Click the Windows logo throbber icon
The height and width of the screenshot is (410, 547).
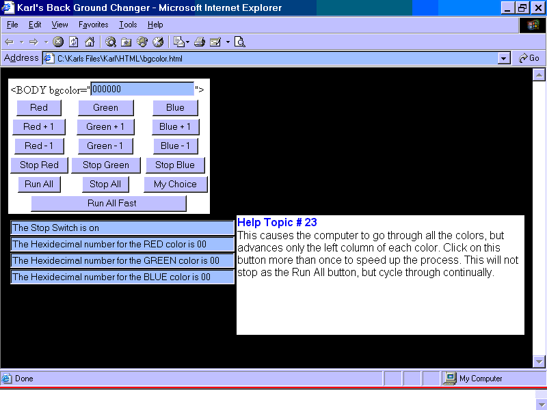pos(533,25)
